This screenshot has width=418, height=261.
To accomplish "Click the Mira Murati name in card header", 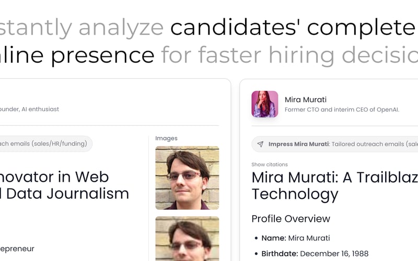I will (x=306, y=100).
